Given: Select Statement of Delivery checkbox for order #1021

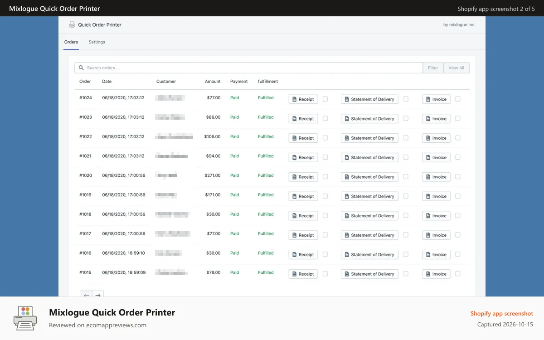Looking at the screenshot, I should point(406,157).
